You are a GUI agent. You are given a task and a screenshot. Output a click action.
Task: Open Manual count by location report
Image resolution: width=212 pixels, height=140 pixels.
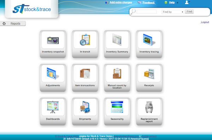pyautogui.click(x=117, y=78)
